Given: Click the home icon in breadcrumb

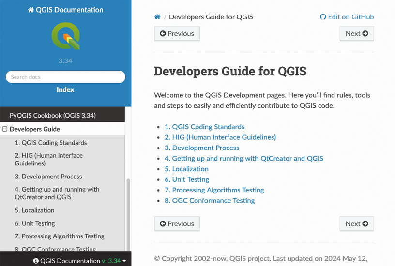Looking at the screenshot, I should (157, 17).
